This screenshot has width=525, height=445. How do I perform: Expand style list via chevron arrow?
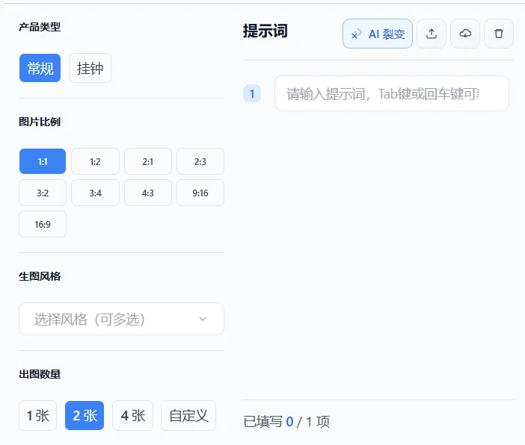[x=202, y=319]
